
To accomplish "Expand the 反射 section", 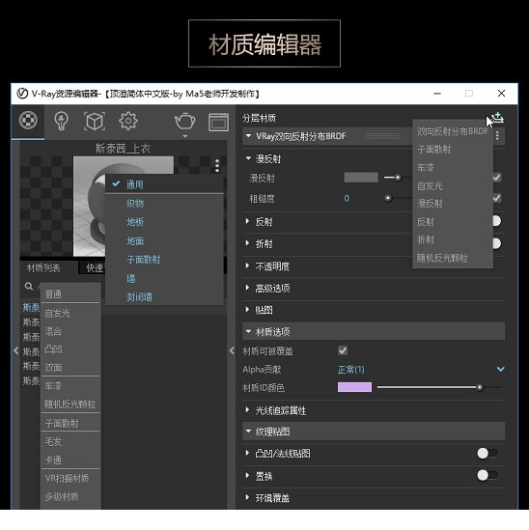I will coord(247,221).
